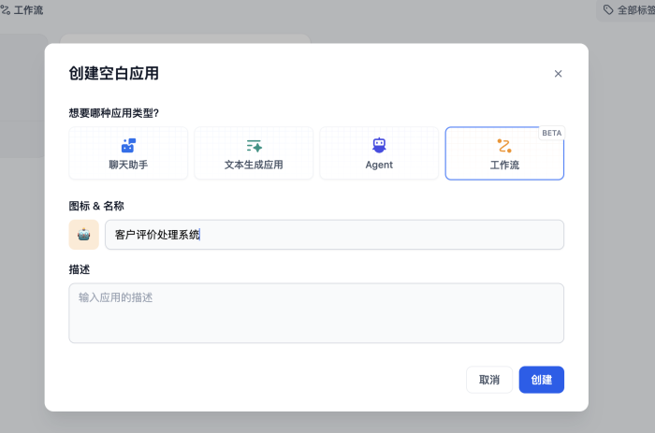Choose the 文本生成应用 type label
Viewport: 655px width, 433px height.
[254, 165]
